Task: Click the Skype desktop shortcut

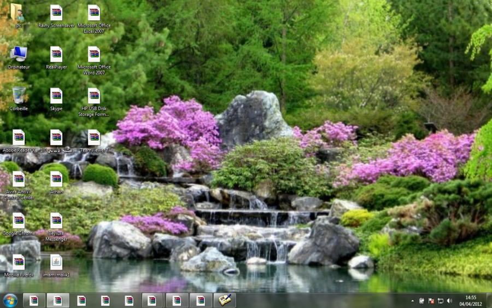Action: point(56,96)
